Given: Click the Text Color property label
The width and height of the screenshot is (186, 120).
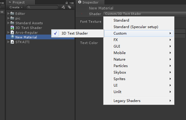Looking at the screenshot, I should [x=89, y=43].
